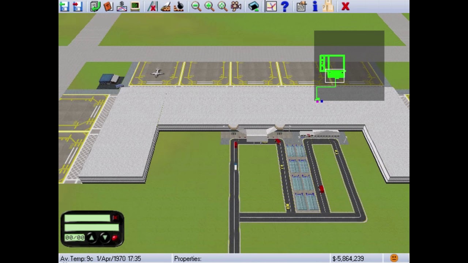Click the faded mystery package icon
Viewport: 468px width, 263px height.
click(x=328, y=6)
